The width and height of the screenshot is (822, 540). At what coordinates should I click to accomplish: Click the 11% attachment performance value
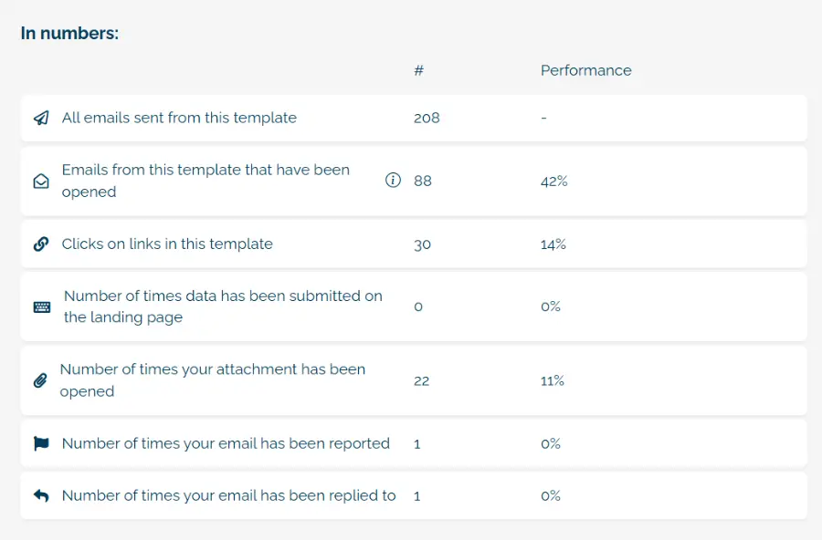(552, 380)
